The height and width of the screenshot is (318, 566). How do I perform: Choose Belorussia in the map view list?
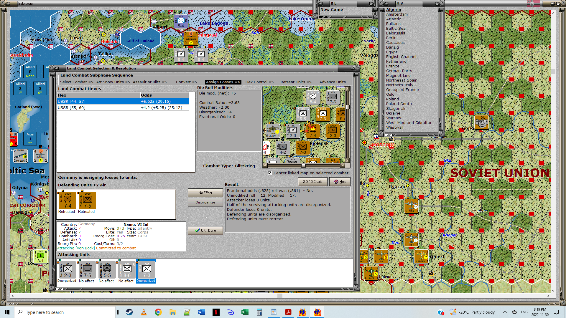(x=395, y=33)
